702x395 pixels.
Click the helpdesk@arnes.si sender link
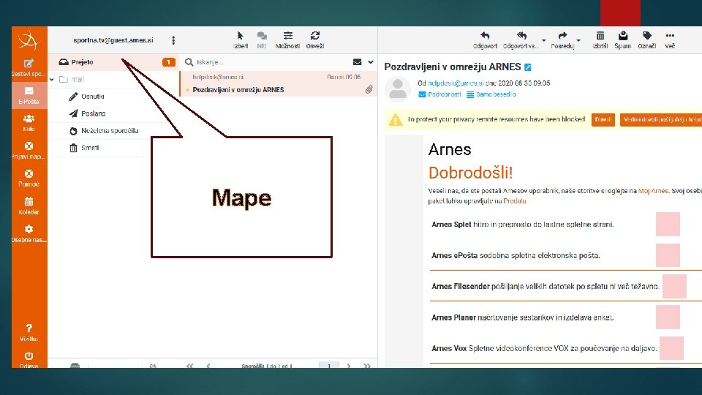[x=456, y=83]
